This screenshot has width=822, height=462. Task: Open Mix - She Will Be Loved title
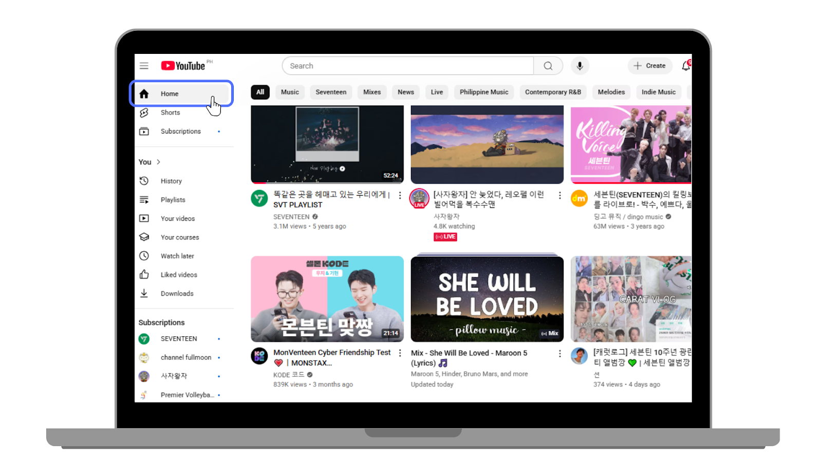tap(469, 358)
